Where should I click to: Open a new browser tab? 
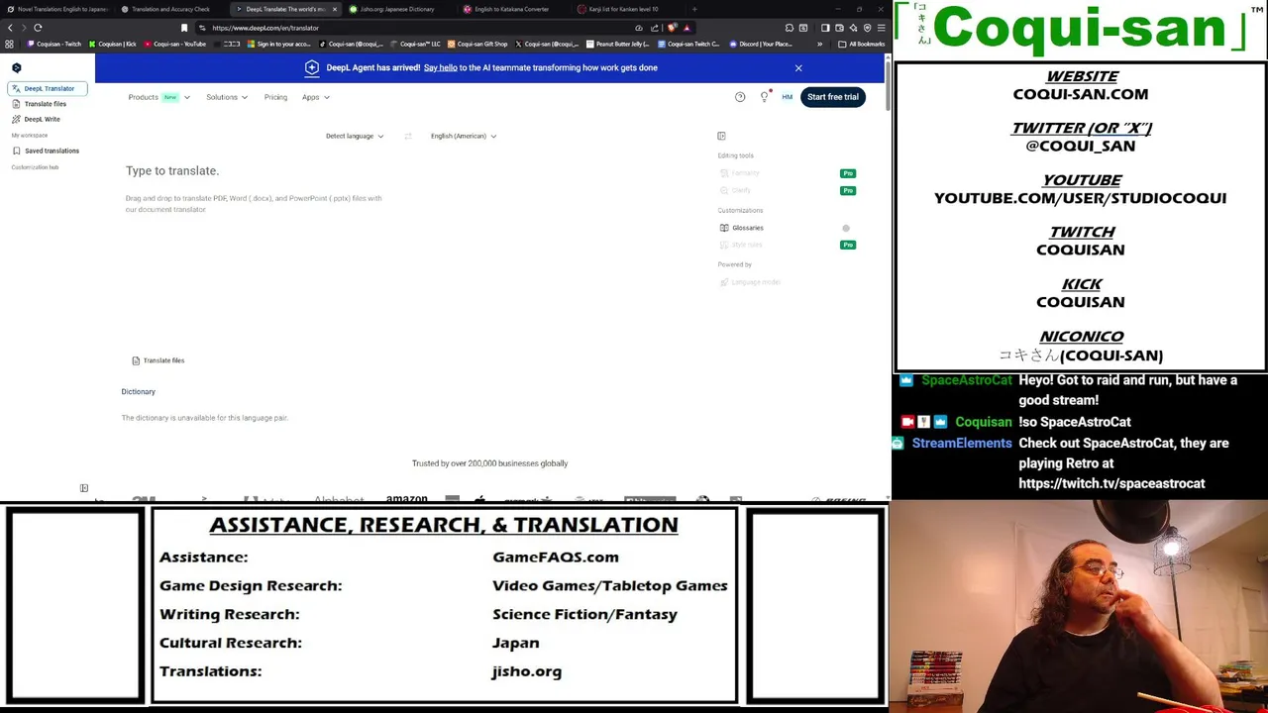[694, 9]
